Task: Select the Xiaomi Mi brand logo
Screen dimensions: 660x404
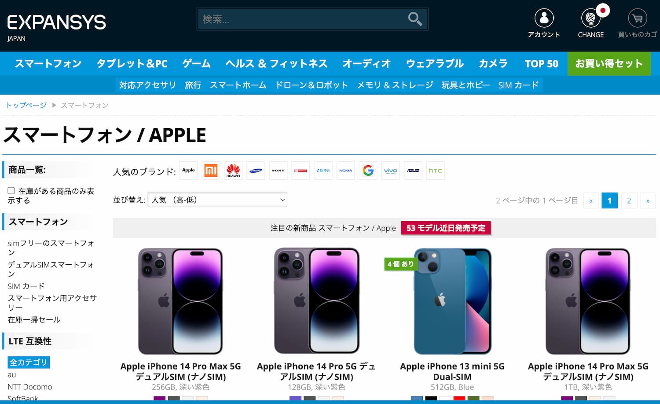Action: (x=211, y=170)
